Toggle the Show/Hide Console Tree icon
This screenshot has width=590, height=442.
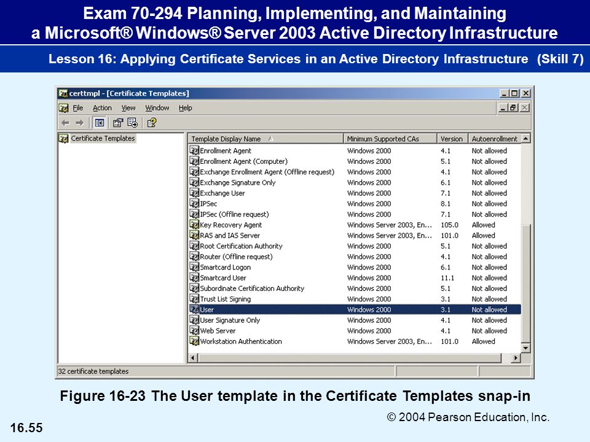click(x=100, y=123)
